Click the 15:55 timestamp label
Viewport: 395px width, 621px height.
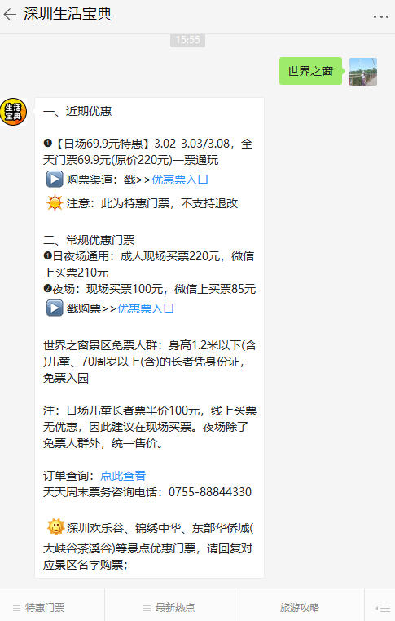(188, 40)
